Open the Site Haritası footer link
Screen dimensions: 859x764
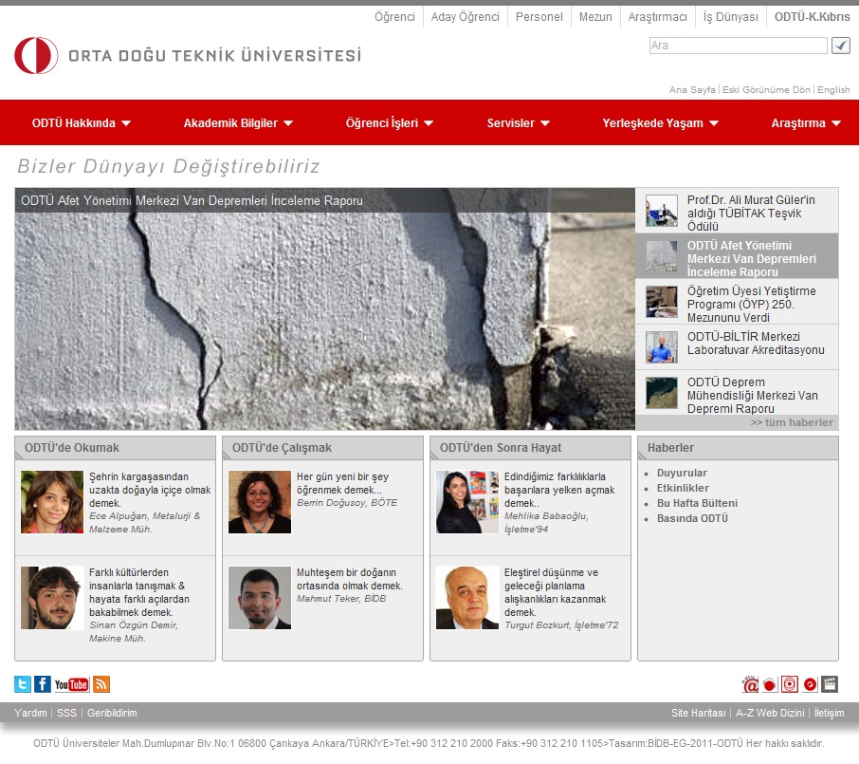pyautogui.click(x=699, y=713)
